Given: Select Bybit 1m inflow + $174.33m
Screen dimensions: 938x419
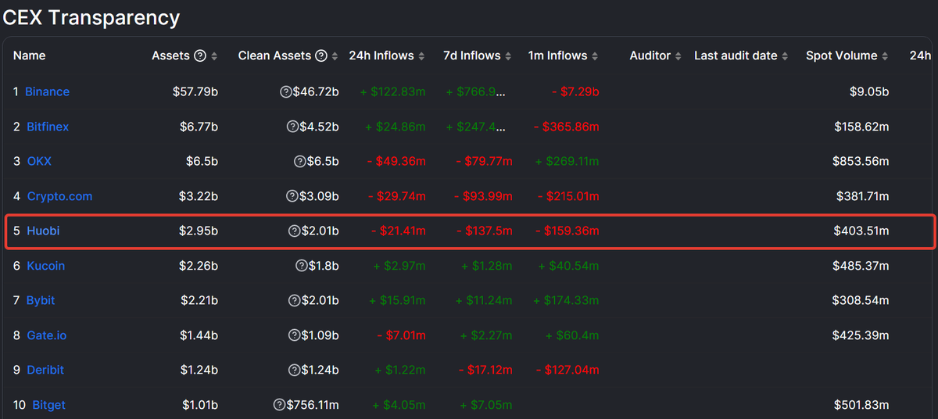Looking at the screenshot, I should pos(566,300).
